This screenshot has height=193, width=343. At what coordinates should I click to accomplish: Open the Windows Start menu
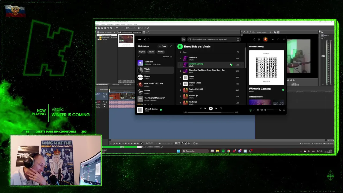(x=178, y=151)
